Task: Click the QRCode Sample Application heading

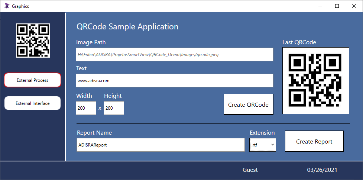Action: (127, 27)
